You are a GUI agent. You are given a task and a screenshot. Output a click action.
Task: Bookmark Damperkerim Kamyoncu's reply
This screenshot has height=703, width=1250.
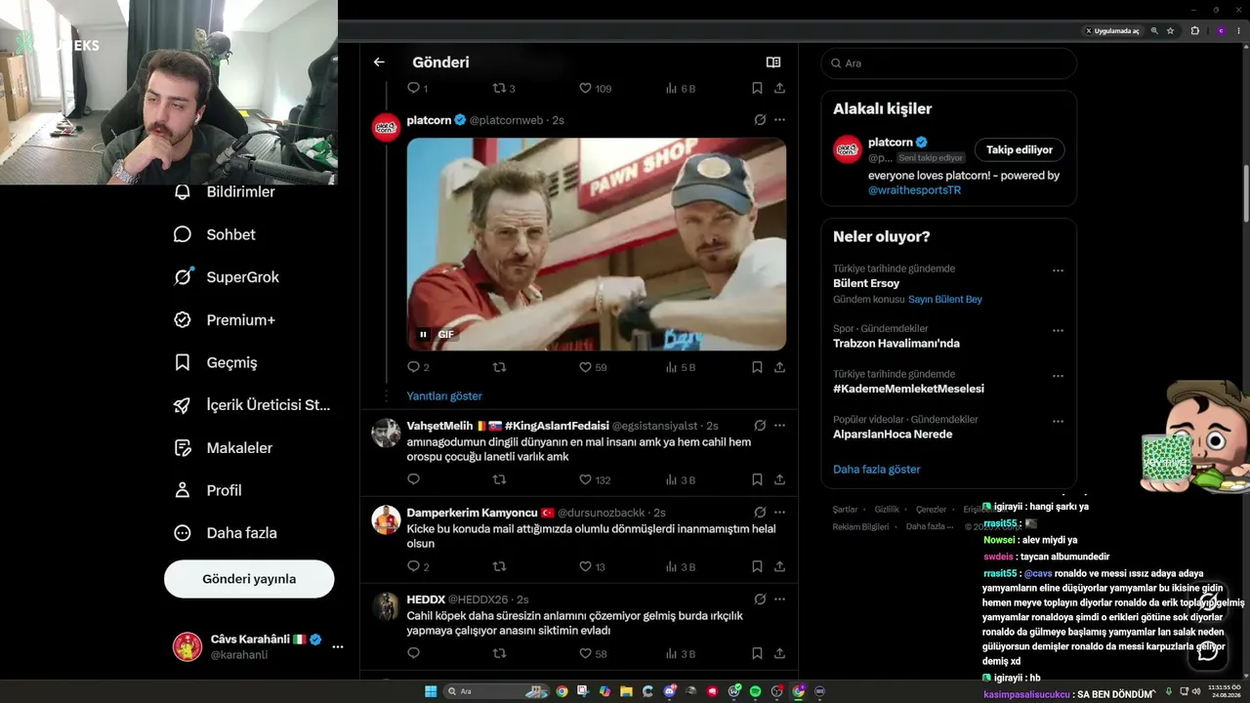click(x=757, y=567)
